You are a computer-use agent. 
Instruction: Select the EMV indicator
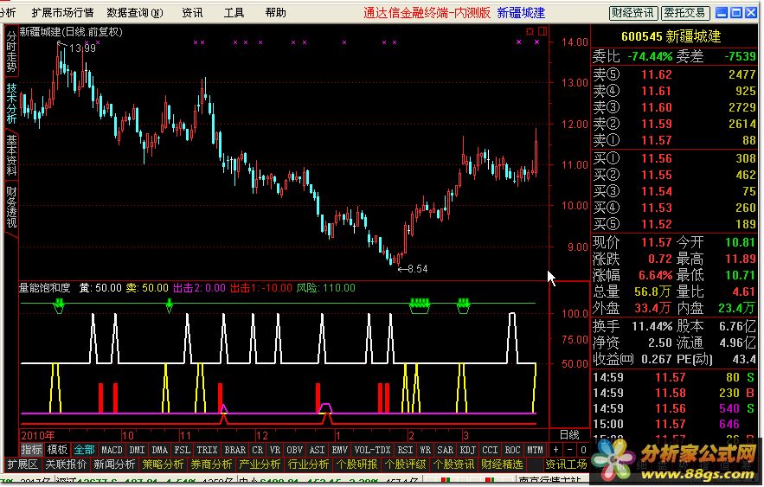[x=340, y=450]
